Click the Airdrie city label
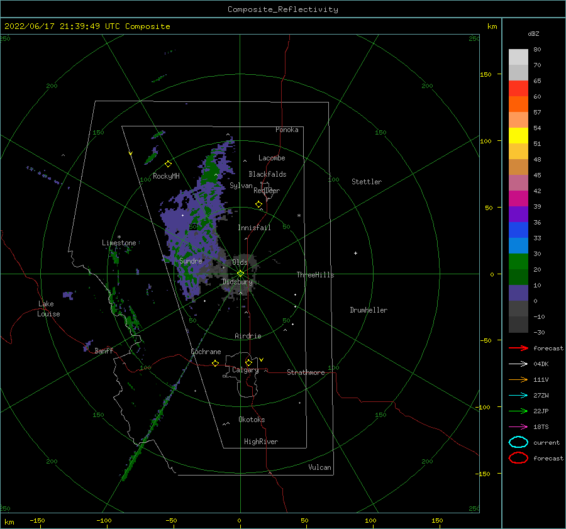The image size is (566, 529). pos(248,336)
